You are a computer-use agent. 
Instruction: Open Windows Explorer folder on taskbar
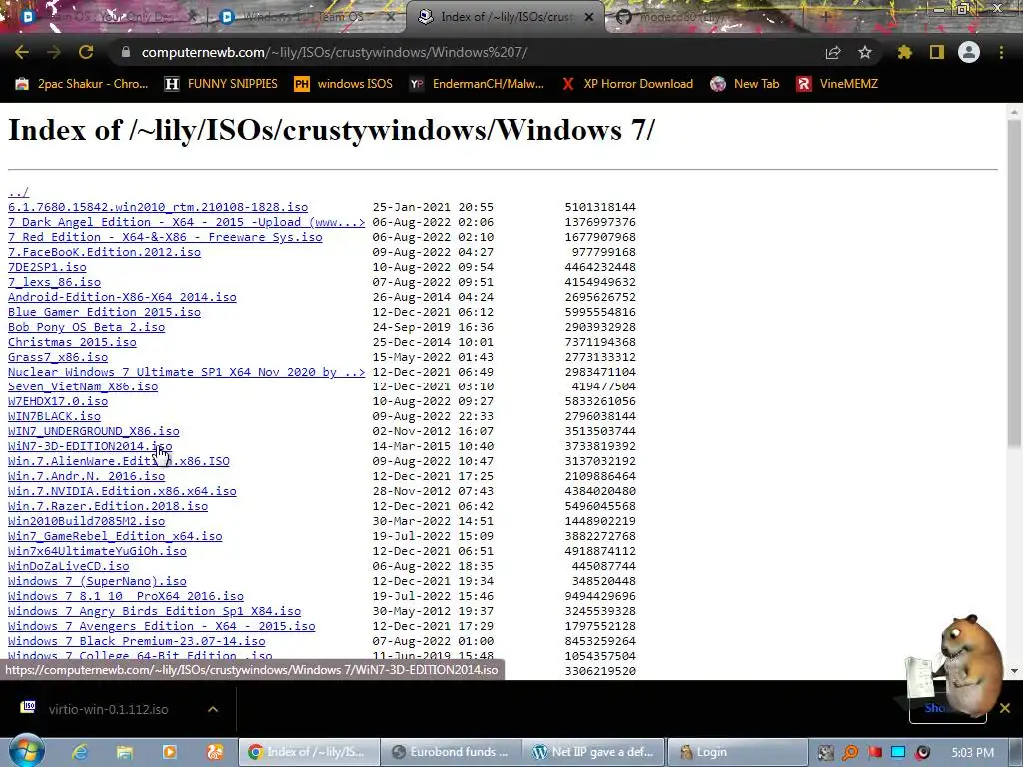(125, 752)
